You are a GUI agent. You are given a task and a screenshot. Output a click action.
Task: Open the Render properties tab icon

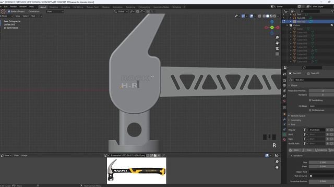click(x=284, y=81)
